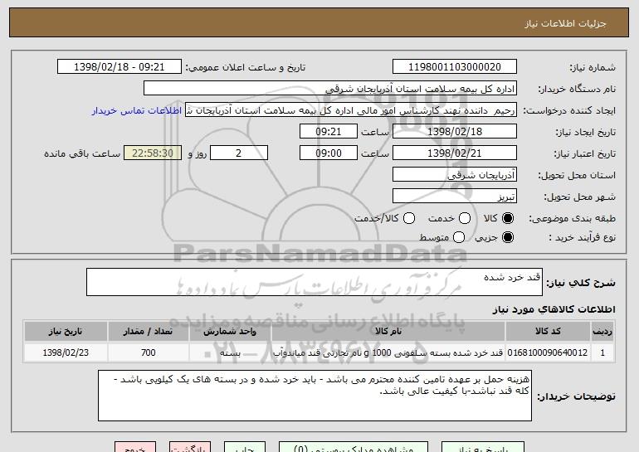Click the کد کالا column header
639x452 pixels.
click(x=548, y=332)
